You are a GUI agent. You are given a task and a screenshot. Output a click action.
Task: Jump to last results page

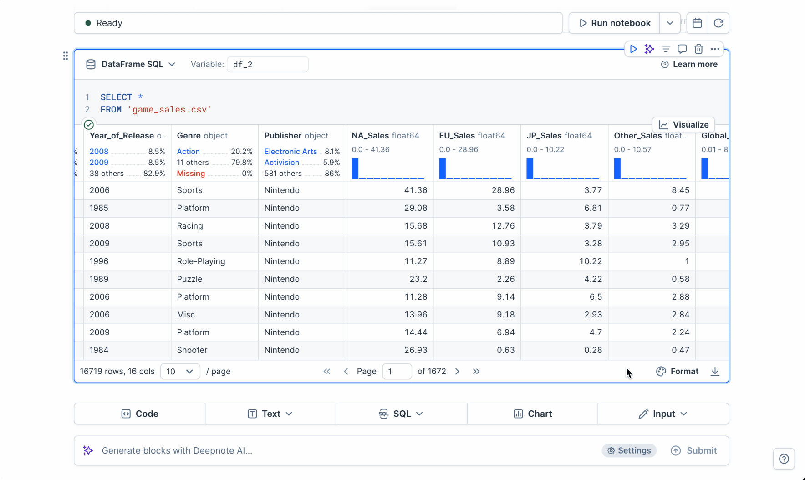pos(476,372)
